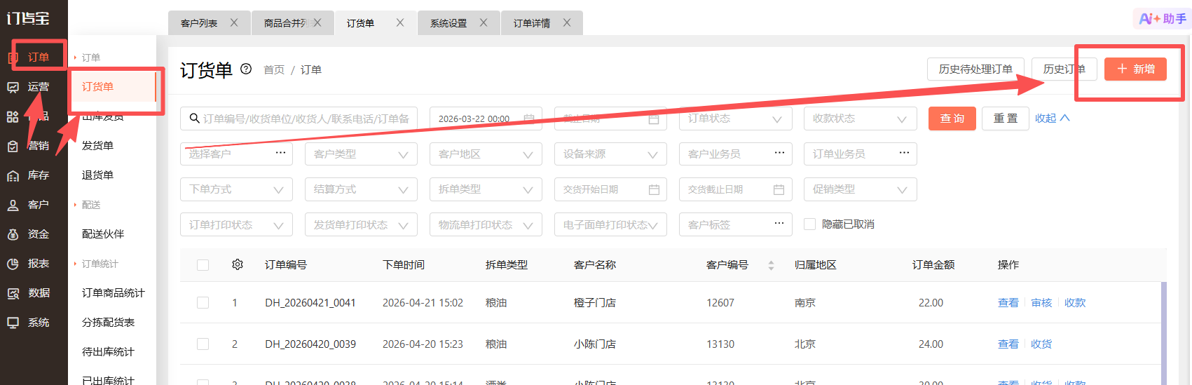Open the table column settings gear
Viewport: 1192px width, 385px height.
(x=238, y=264)
